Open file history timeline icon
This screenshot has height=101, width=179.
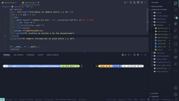click(131, 3)
